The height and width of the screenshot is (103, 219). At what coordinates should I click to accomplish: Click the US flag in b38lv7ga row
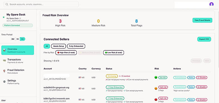pyautogui.click(x=80, y=100)
